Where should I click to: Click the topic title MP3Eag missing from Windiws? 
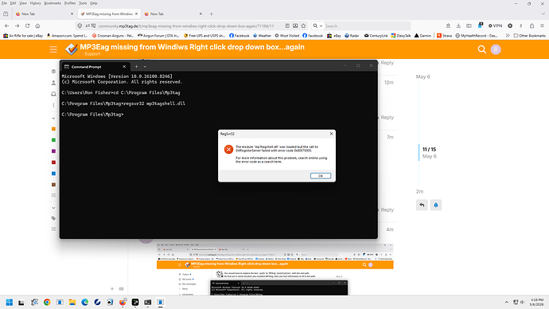tap(193, 47)
